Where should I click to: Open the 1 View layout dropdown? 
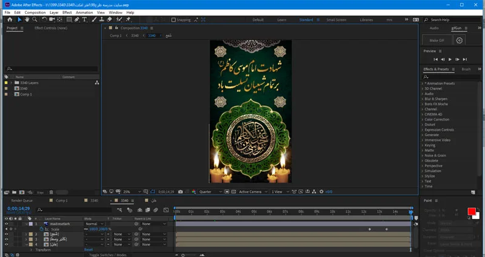[280, 192]
